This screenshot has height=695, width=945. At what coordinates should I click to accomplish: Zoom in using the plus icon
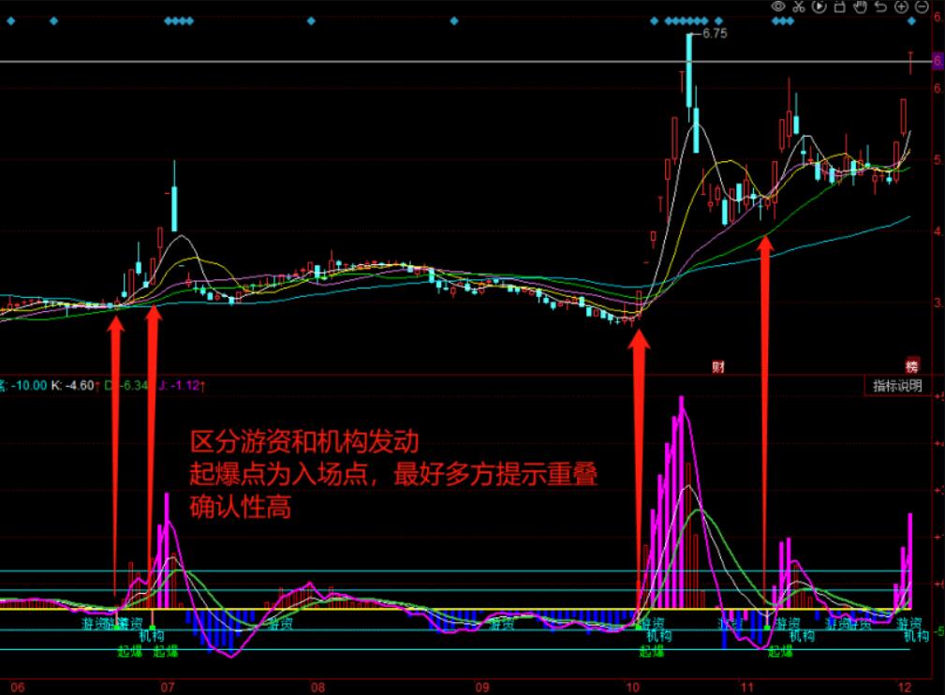click(902, 7)
